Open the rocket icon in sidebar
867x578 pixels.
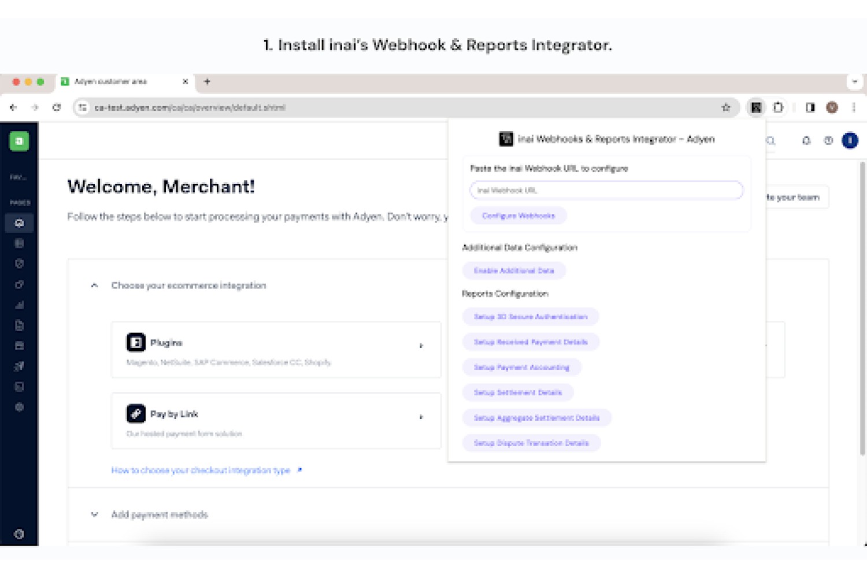coord(19,366)
